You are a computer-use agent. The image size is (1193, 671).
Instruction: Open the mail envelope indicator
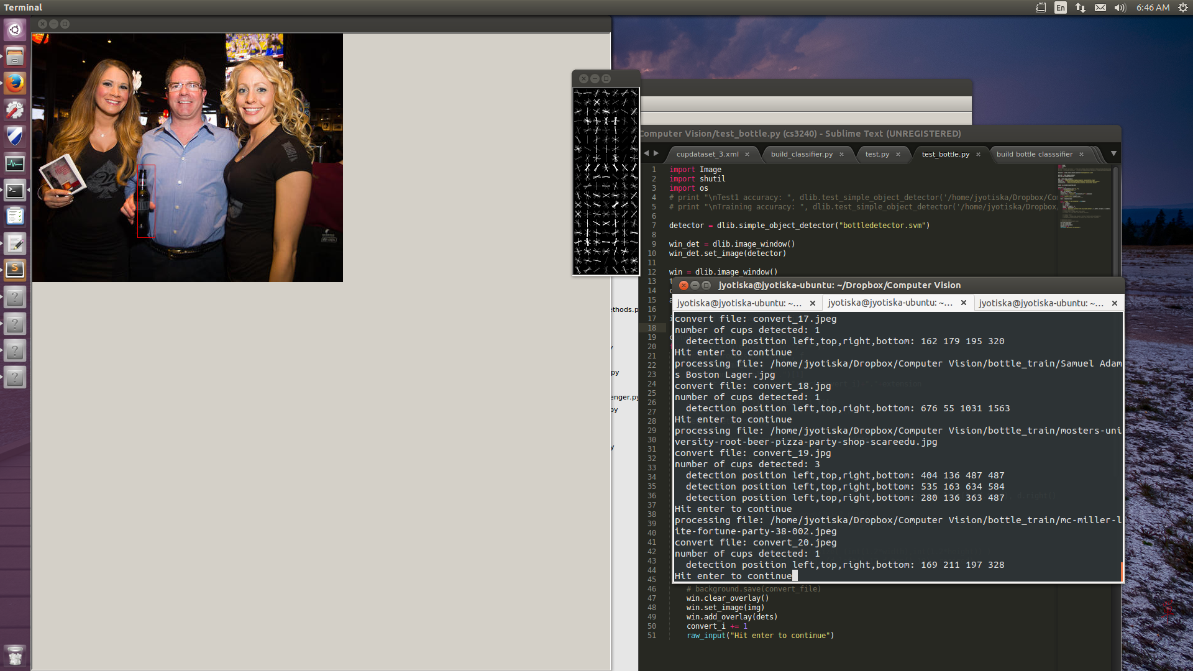[1100, 7]
